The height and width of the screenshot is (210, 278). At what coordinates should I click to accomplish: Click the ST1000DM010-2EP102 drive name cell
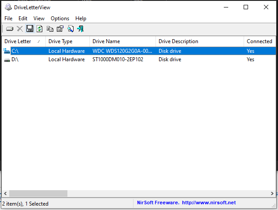tap(118, 59)
